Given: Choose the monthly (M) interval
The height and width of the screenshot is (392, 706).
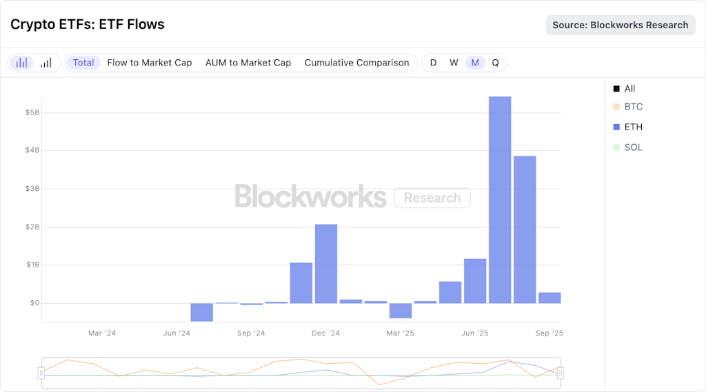Looking at the screenshot, I should (475, 63).
